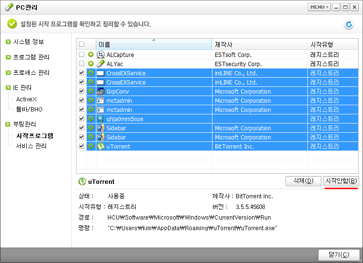Select the GrpConv row name
363x263 pixels.
pyautogui.click(x=118, y=92)
